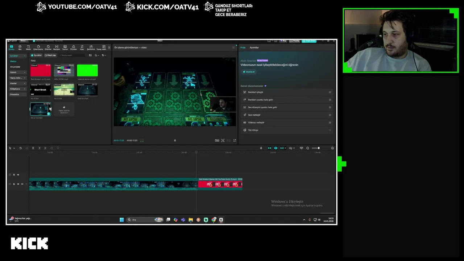Open Chrome from the taskbar
Viewport: 464px width, 261px height.
pyautogui.click(x=214, y=220)
